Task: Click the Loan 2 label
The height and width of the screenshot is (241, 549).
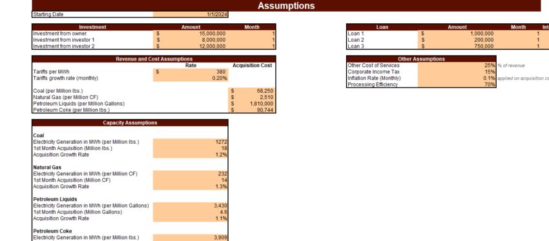Action: tap(357, 40)
